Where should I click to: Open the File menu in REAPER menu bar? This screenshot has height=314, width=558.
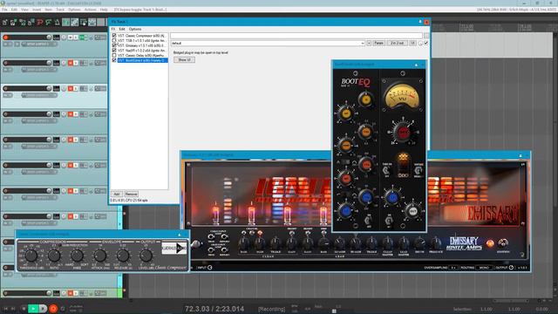[x=4, y=10]
